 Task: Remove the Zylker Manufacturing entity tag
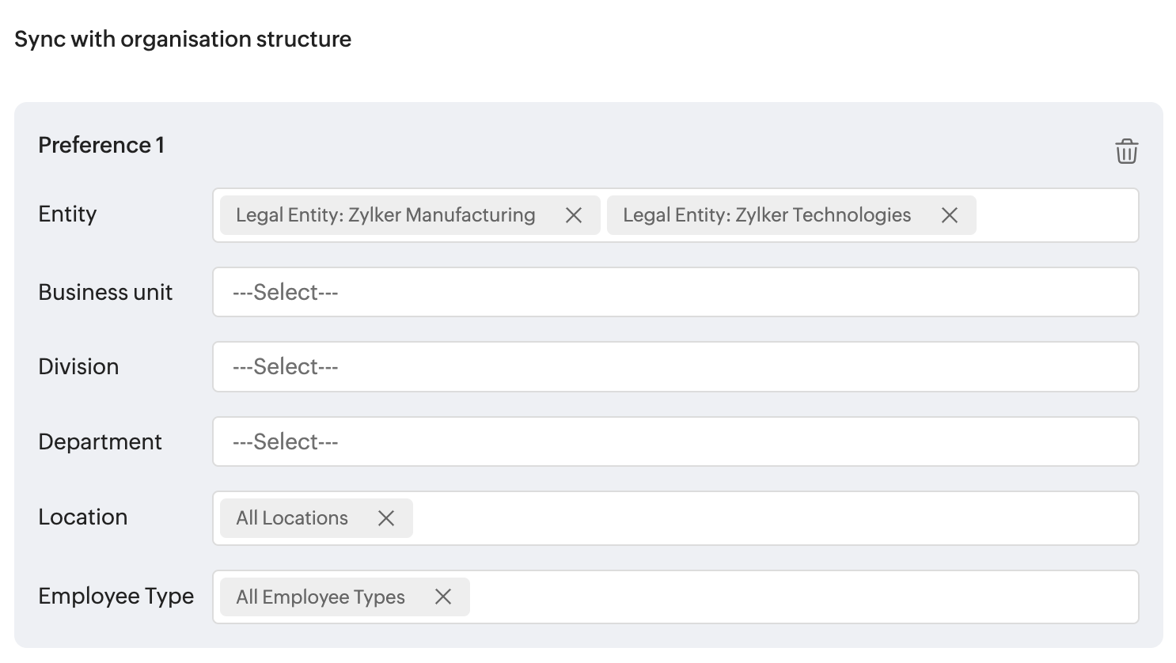click(x=574, y=215)
